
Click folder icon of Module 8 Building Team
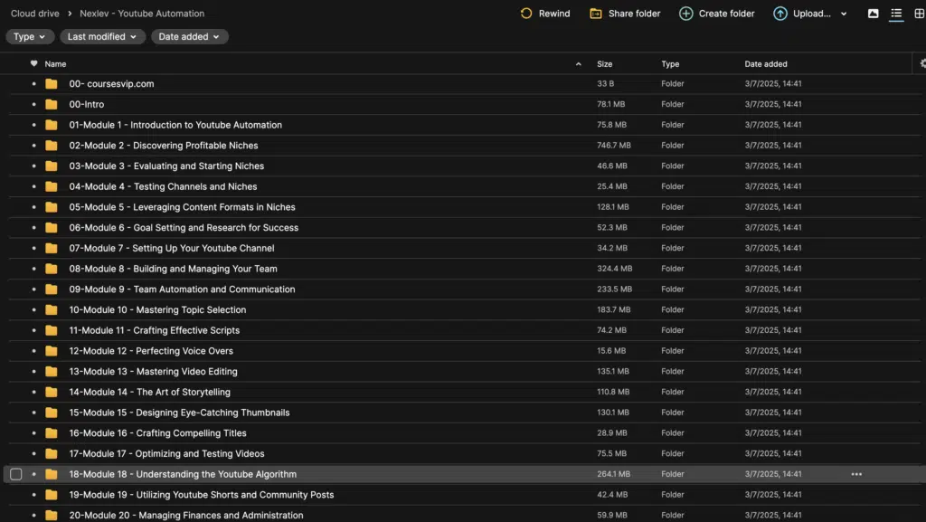coord(52,269)
